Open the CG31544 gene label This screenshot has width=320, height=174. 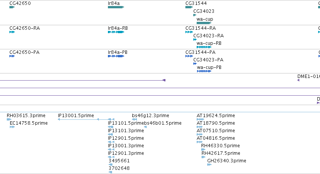pos(196,3)
